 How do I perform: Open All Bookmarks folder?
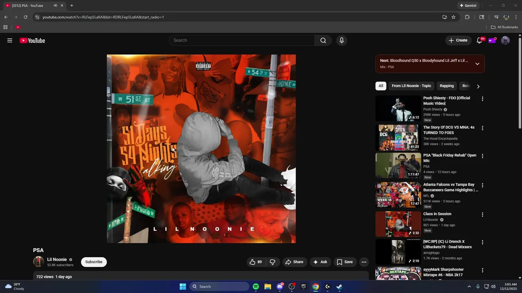pyautogui.click(x=504, y=27)
